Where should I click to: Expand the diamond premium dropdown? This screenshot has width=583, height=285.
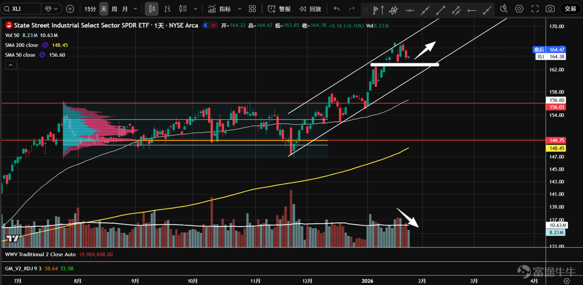tap(51, 9)
